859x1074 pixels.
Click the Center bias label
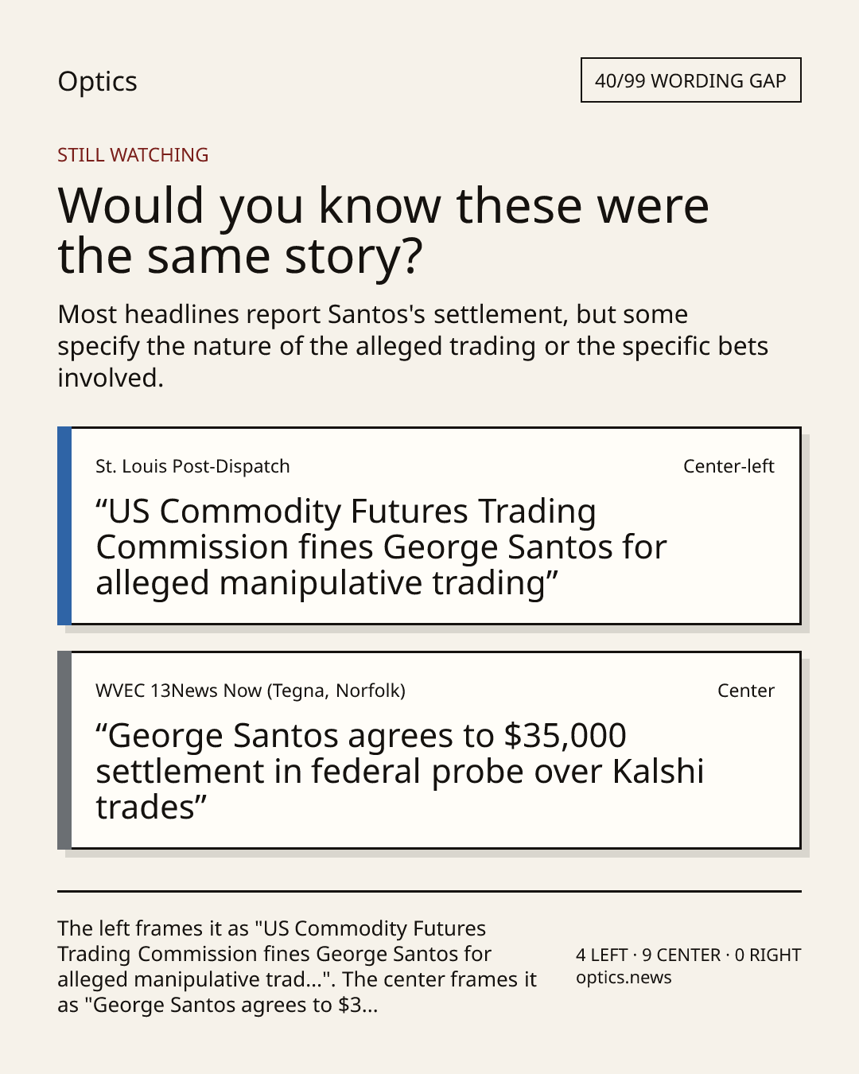tap(746, 691)
